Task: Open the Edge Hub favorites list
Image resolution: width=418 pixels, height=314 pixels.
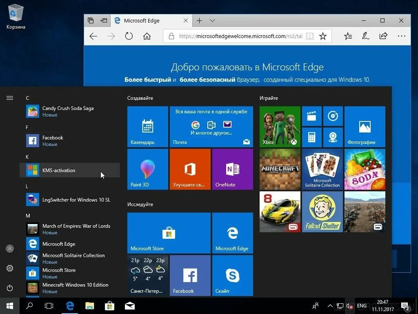Action: 348,36
